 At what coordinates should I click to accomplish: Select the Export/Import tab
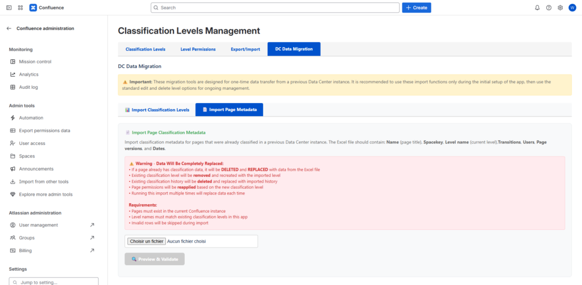(x=245, y=49)
